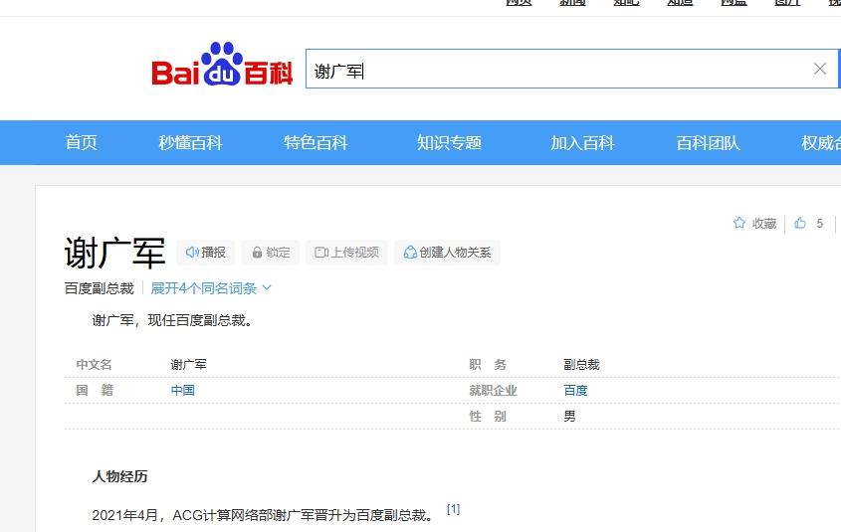Select the 谢广军 article title
841x532 pixels.
(x=114, y=253)
